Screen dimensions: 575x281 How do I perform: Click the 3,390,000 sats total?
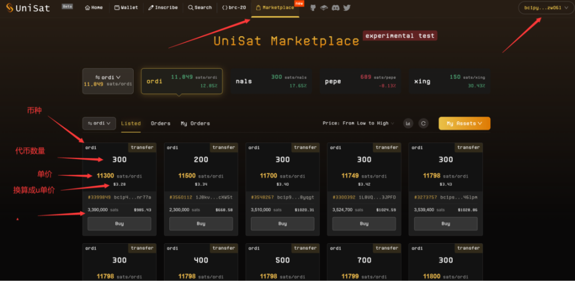click(x=103, y=210)
